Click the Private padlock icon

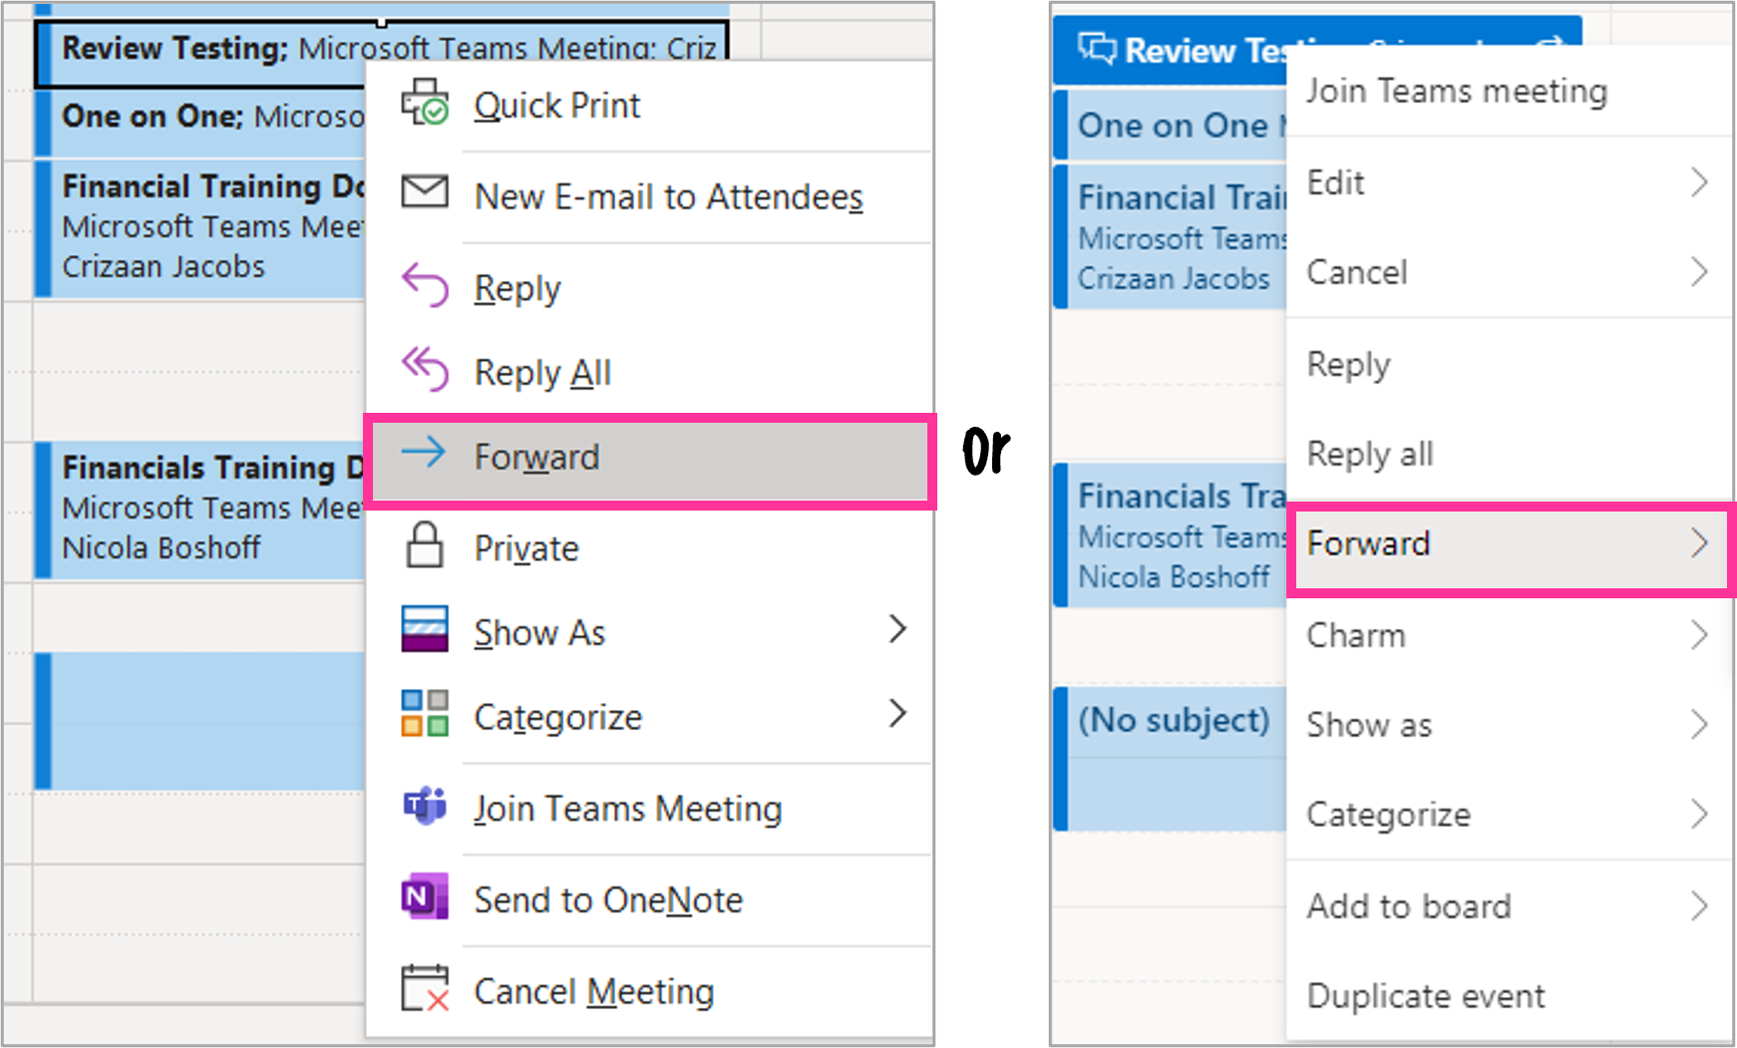(425, 544)
